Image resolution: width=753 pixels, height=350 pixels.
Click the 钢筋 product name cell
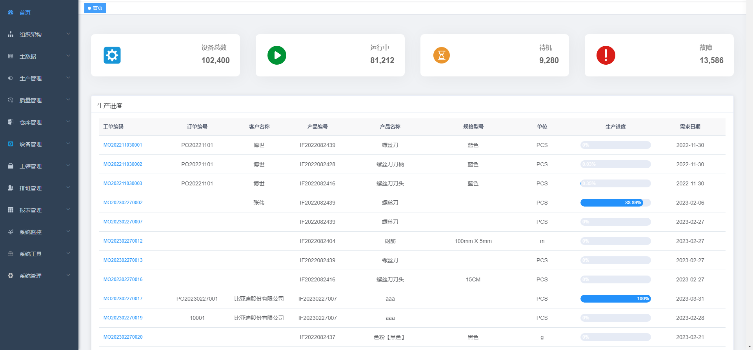(x=390, y=241)
